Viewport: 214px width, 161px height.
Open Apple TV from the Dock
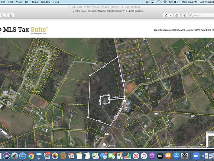[x=160, y=156]
